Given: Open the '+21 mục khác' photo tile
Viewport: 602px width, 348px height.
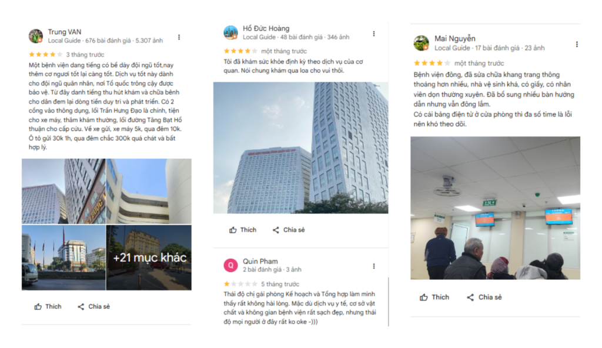Looking at the screenshot, I should 149,257.
